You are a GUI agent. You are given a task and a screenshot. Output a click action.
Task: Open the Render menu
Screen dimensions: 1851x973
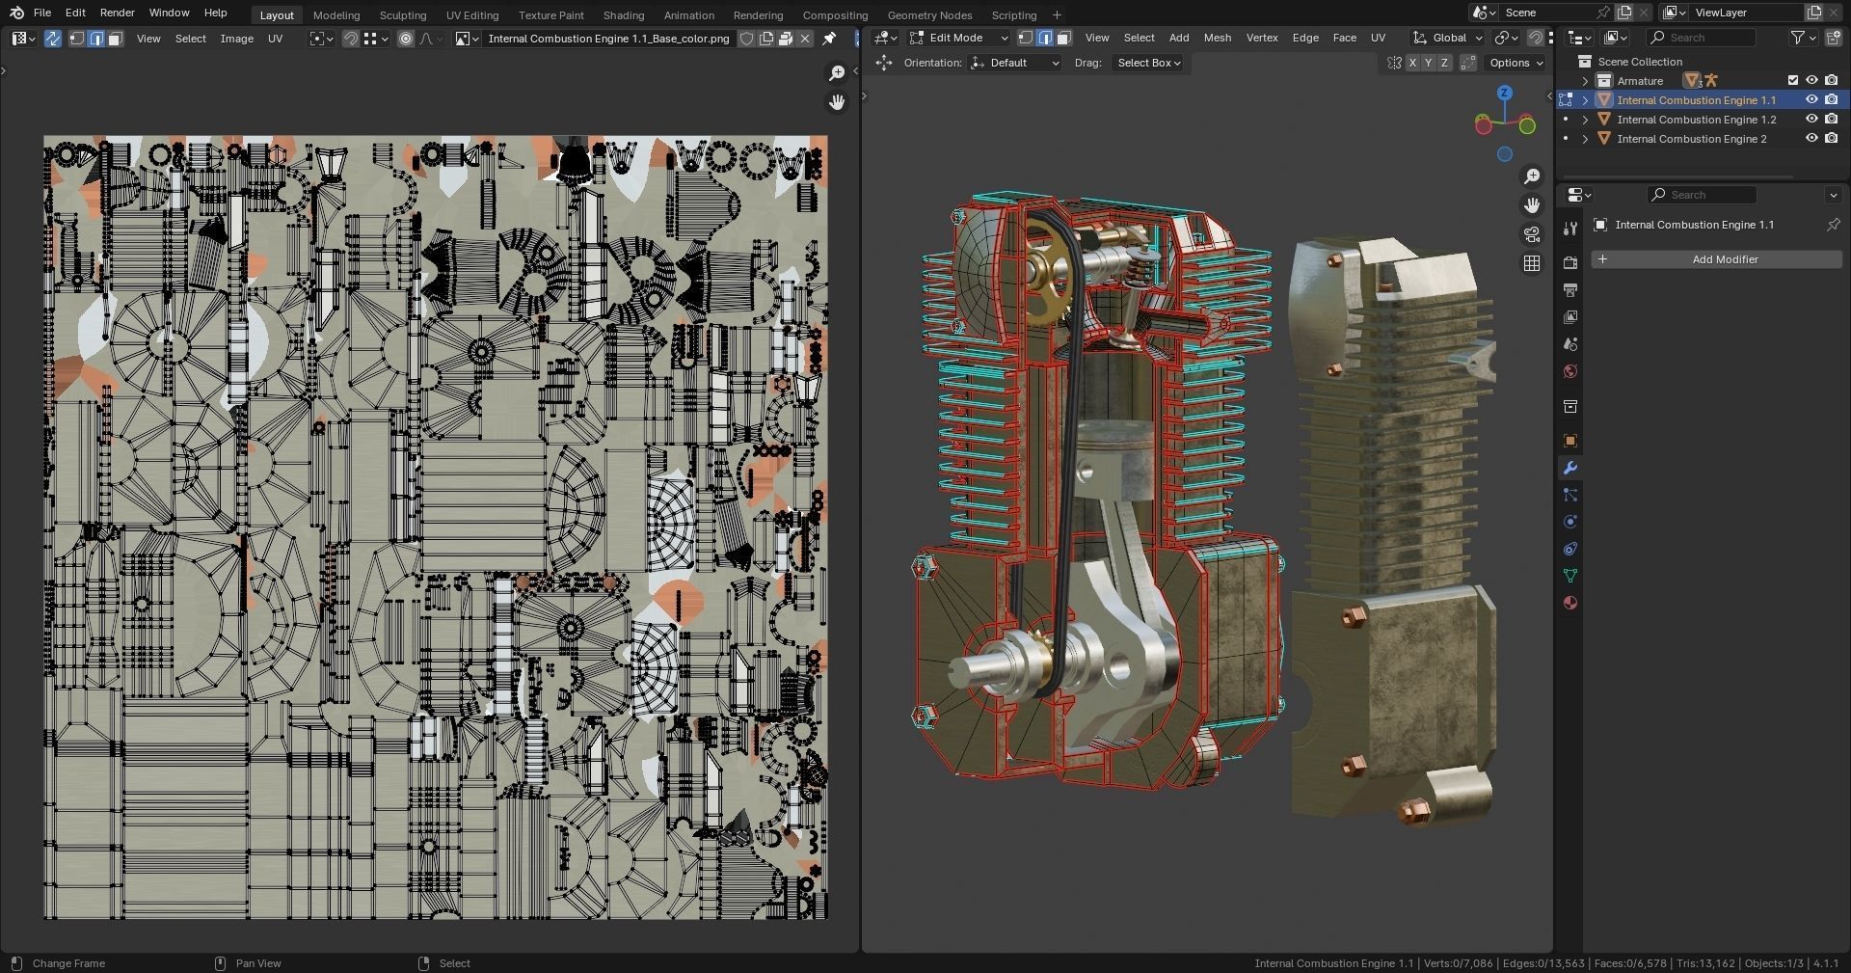tap(117, 13)
